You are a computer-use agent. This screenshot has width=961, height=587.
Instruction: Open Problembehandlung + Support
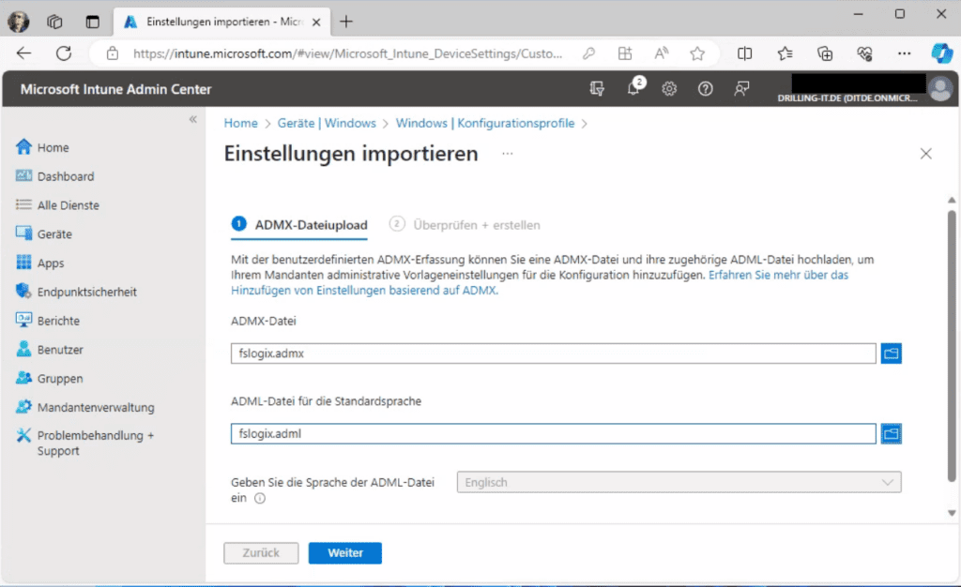84,443
